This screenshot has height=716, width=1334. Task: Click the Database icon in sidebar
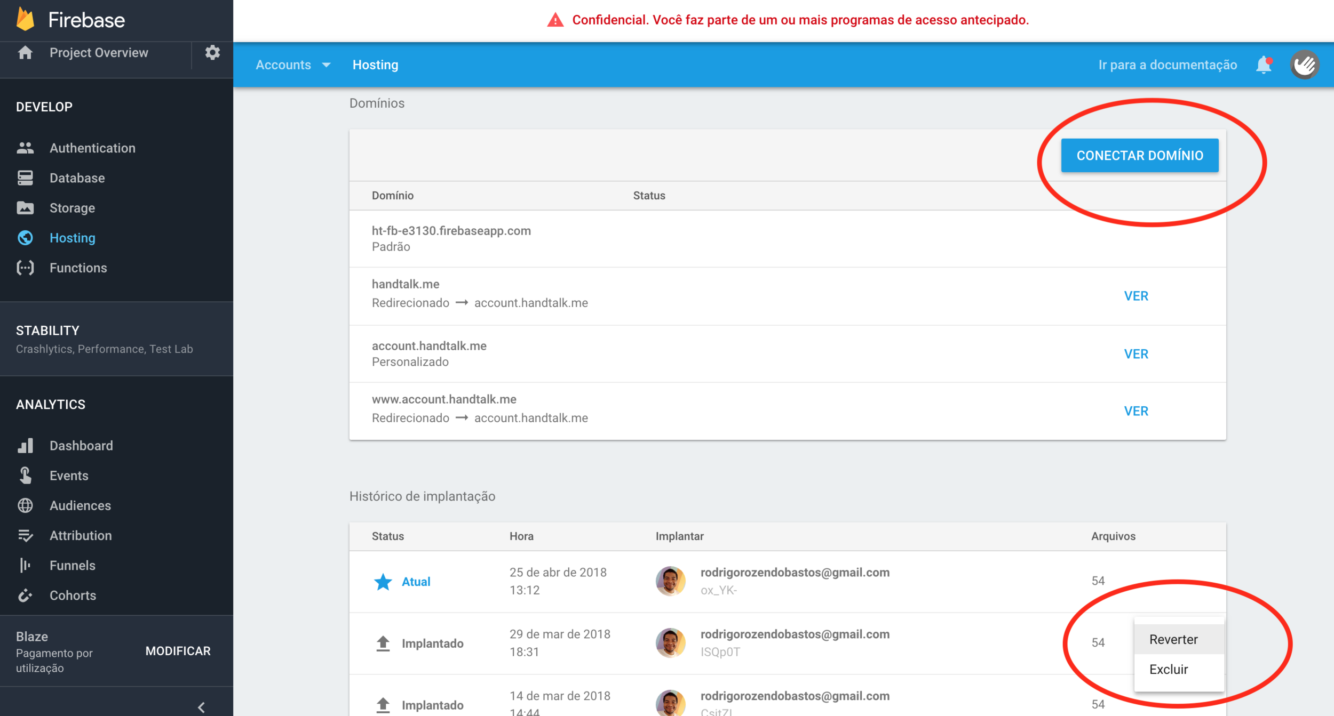click(x=25, y=178)
